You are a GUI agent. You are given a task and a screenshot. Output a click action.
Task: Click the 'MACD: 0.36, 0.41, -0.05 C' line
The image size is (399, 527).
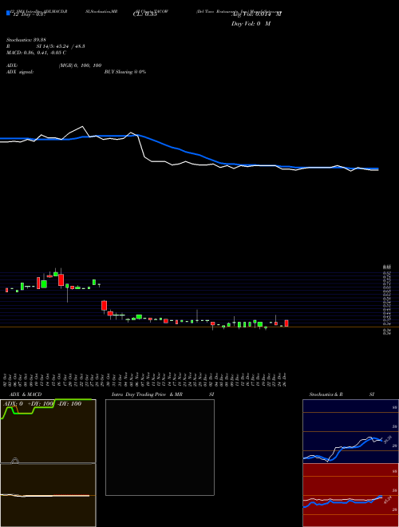[x=36, y=53]
